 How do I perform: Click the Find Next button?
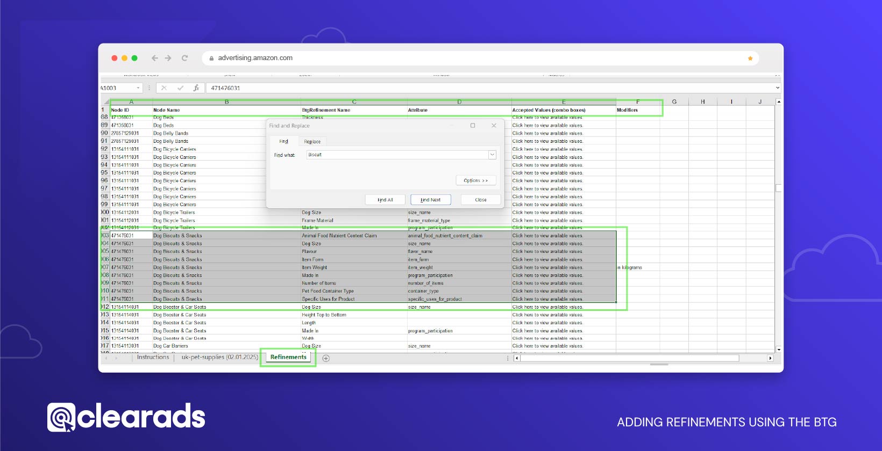[431, 200]
